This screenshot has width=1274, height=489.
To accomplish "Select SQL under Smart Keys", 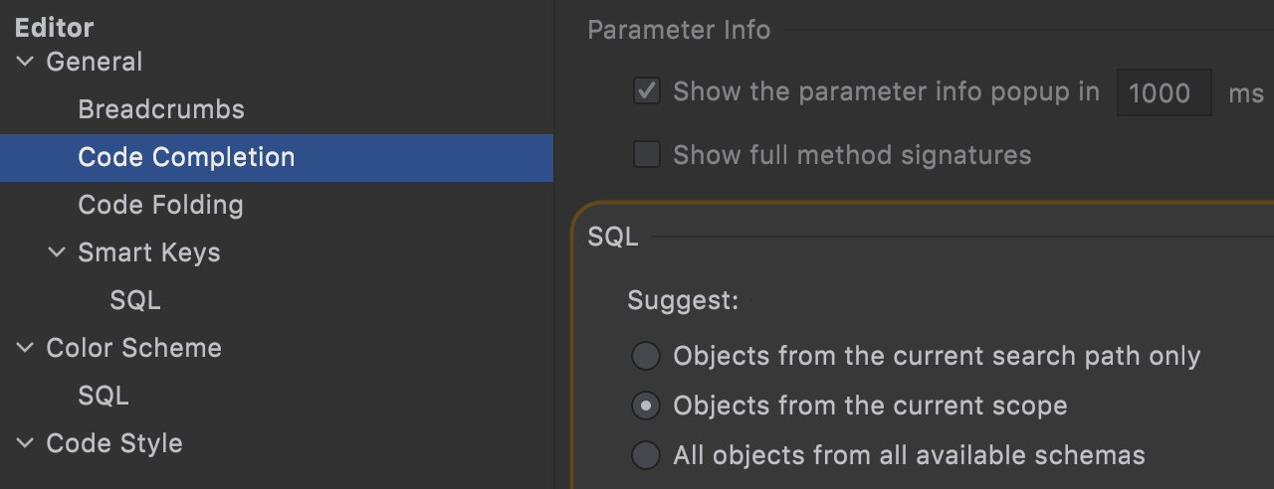I will [x=135, y=300].
